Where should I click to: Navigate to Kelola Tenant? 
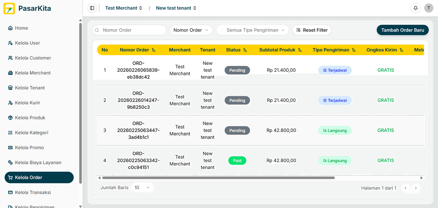(39, 88)
